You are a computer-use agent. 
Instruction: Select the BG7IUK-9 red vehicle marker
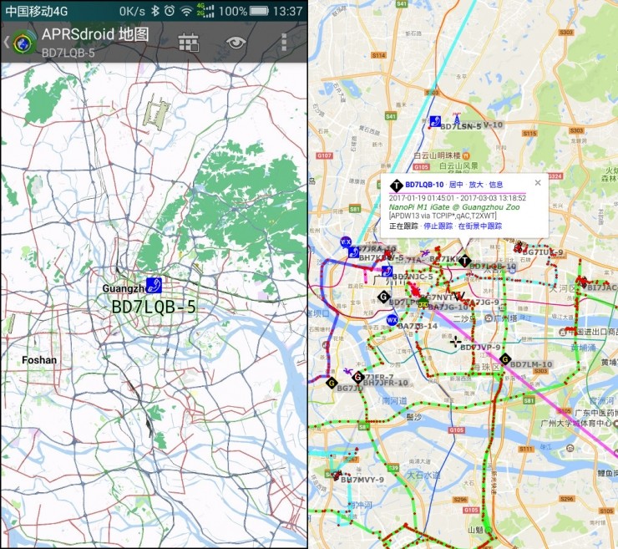(519, 247)
